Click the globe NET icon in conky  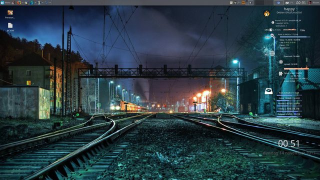[x=272, y=53]
